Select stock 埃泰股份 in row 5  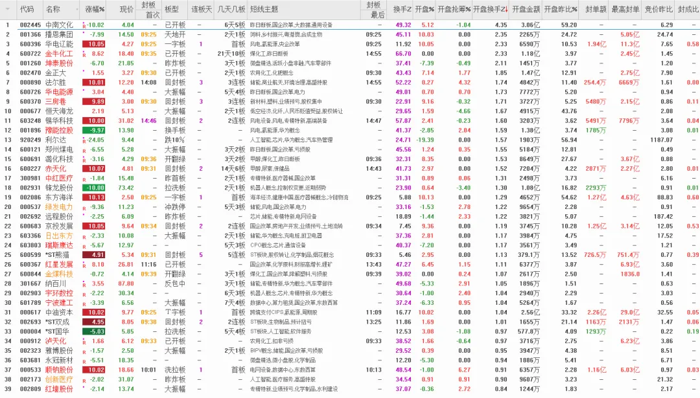tap(59, 63)
